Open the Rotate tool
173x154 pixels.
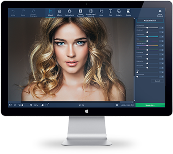tap(119, 13)
